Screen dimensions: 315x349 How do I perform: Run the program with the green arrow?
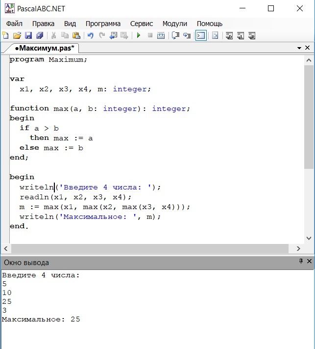click(x=139, y=35)
